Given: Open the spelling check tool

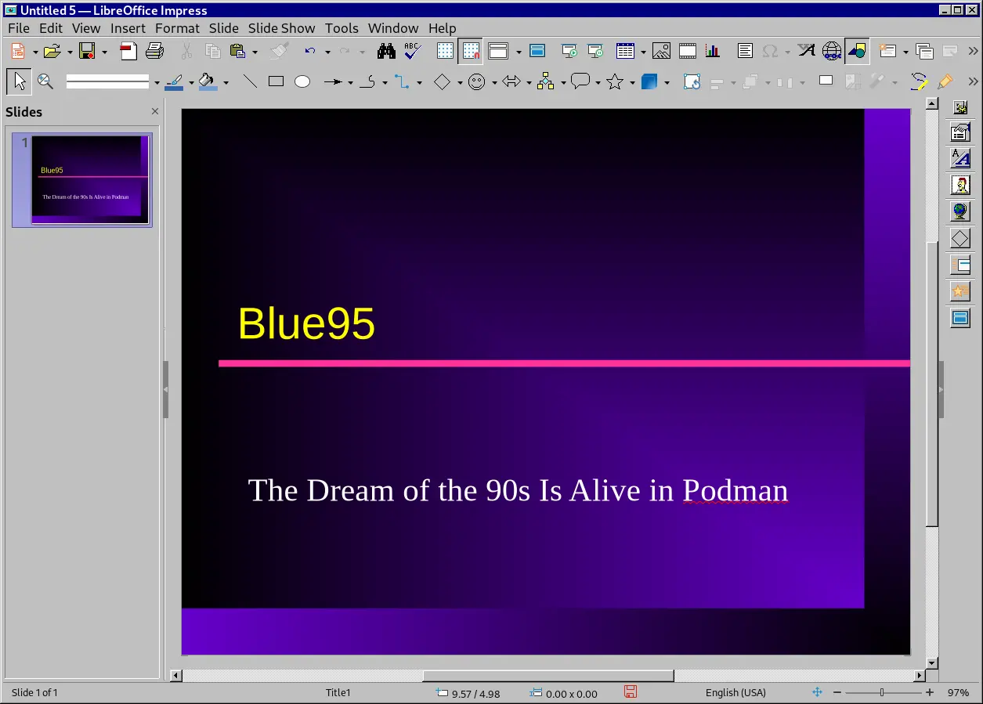Looking at the screenshot, I should (x=413, y=52).
